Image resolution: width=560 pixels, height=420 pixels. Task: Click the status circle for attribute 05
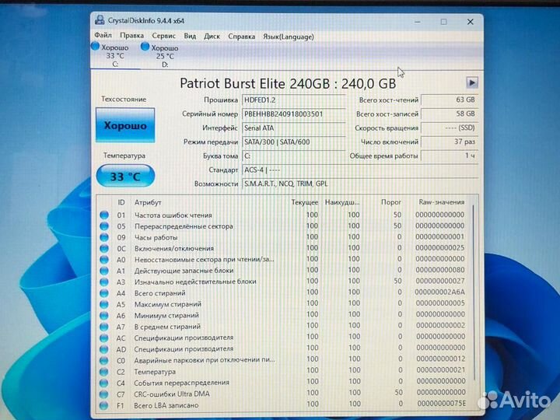pyautogui.click(x=104, y=226)
